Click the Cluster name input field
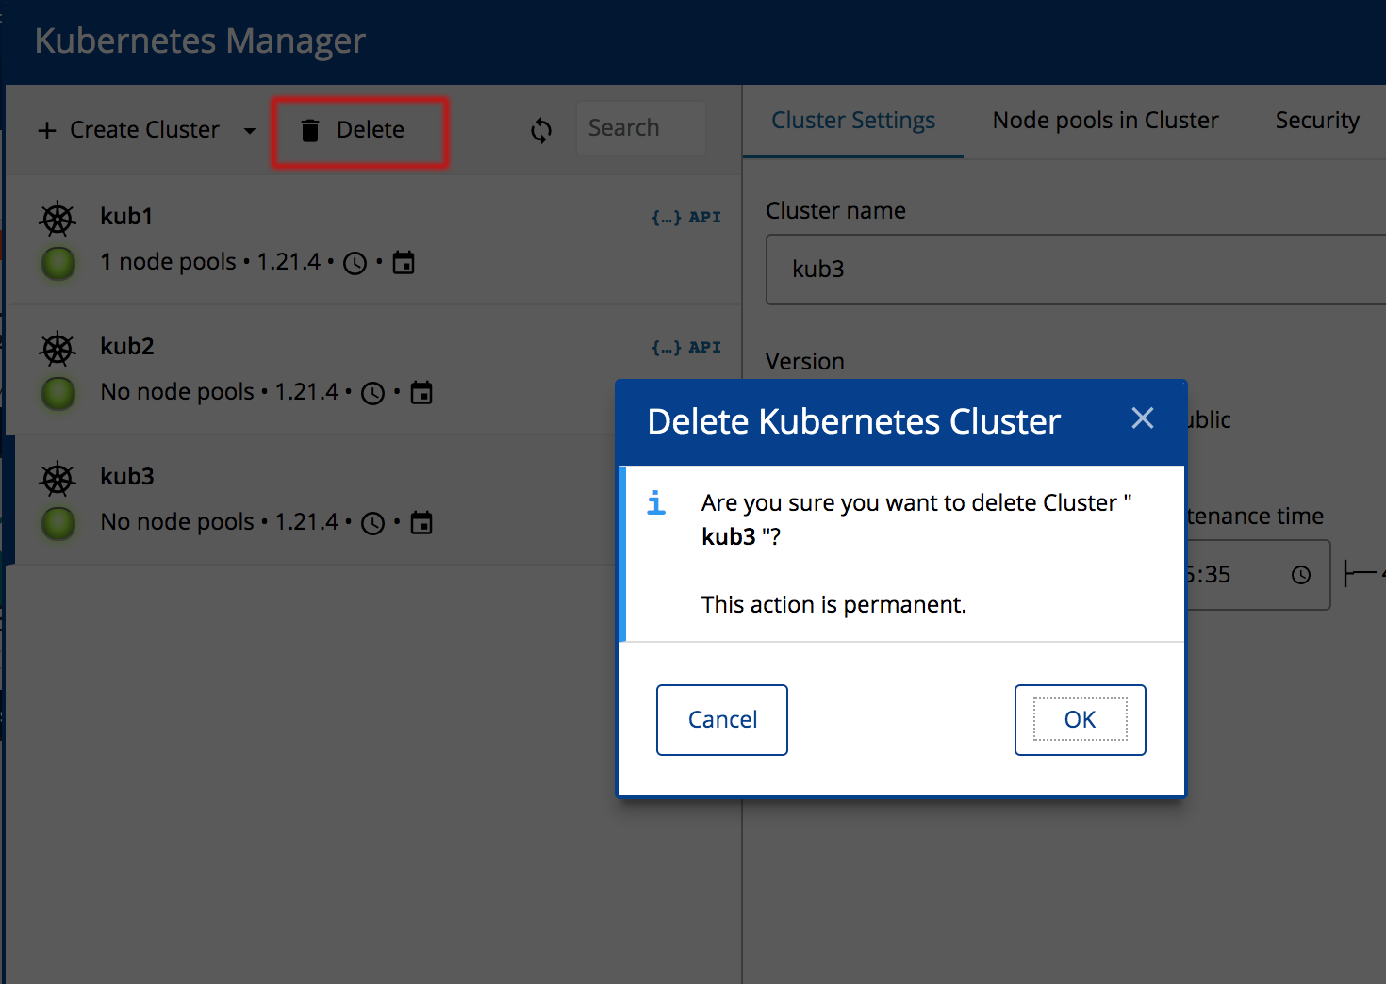1386x984 pixels. (x=1076, y=270)
